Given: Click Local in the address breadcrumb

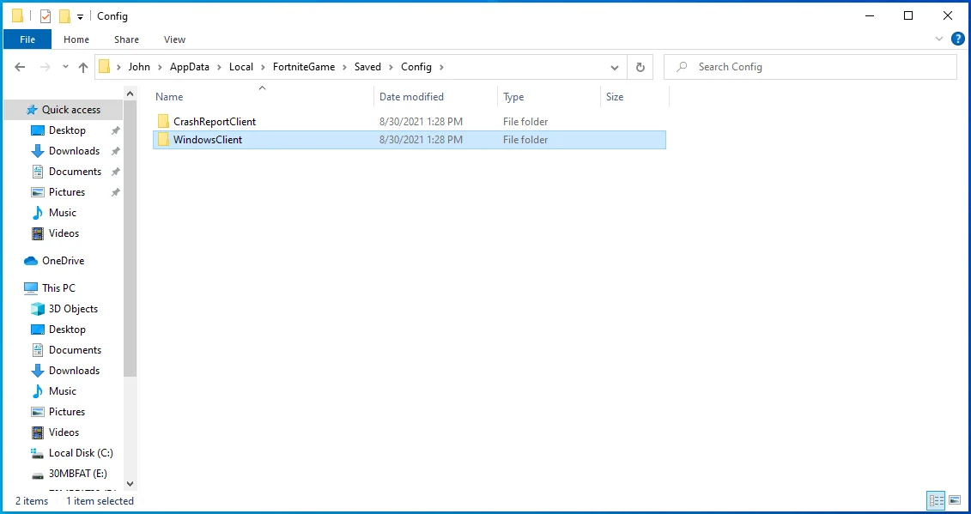Looking at the screenshot, I should click(x=241, y=67).
